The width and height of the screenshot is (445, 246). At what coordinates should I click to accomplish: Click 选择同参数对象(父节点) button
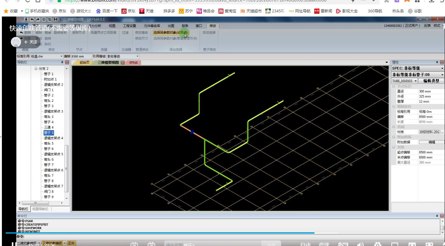(x=170, y=32)
